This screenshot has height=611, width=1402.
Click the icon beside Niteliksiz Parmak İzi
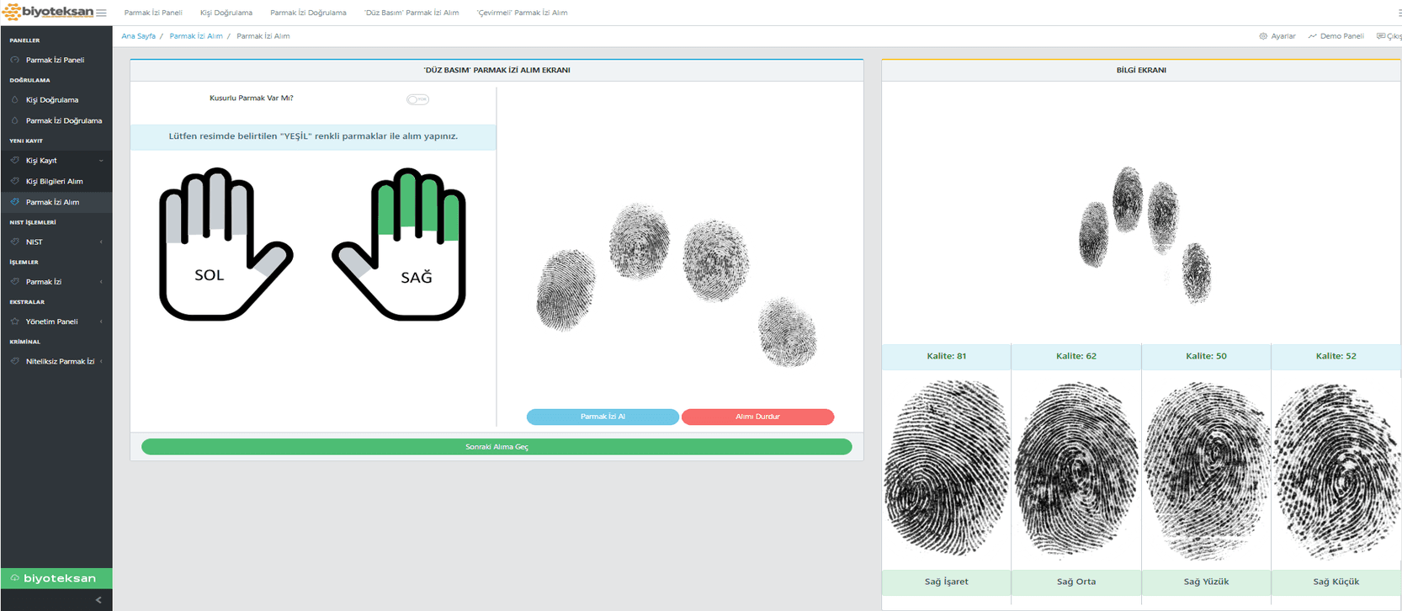click(14, 361)
